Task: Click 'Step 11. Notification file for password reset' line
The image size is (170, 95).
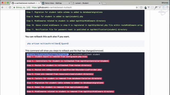Action: [x=77, y=30]
